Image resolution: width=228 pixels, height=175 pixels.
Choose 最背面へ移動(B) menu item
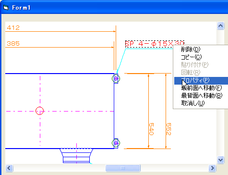click(x=201, y=96)
